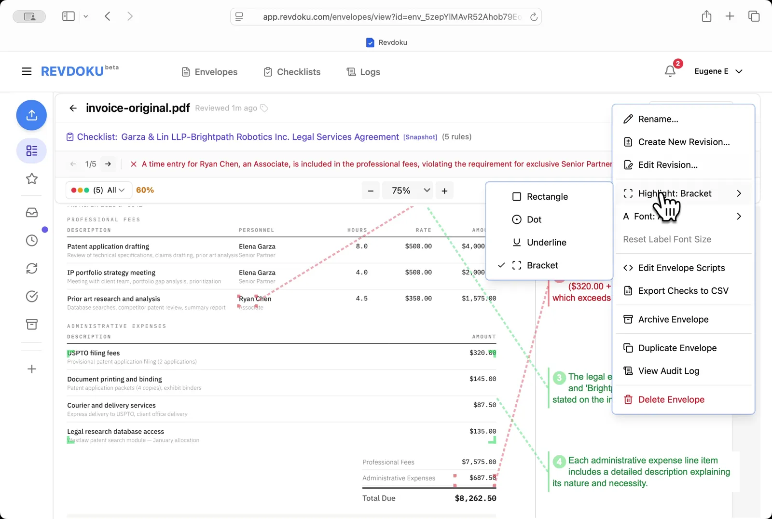772x519 pixels.
Task: Select the Dot highlight style
Action: point(533,219)
